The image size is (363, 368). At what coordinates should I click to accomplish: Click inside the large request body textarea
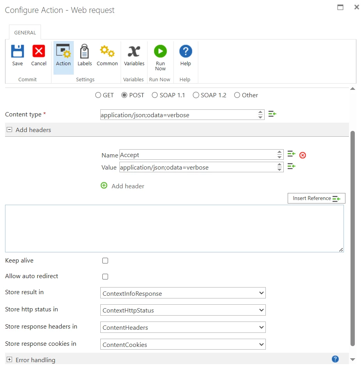click(174, 229)
